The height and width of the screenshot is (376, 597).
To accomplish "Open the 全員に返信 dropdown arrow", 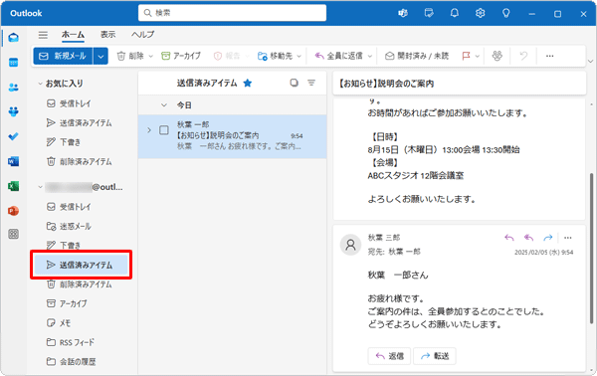I will click(370, 57).
